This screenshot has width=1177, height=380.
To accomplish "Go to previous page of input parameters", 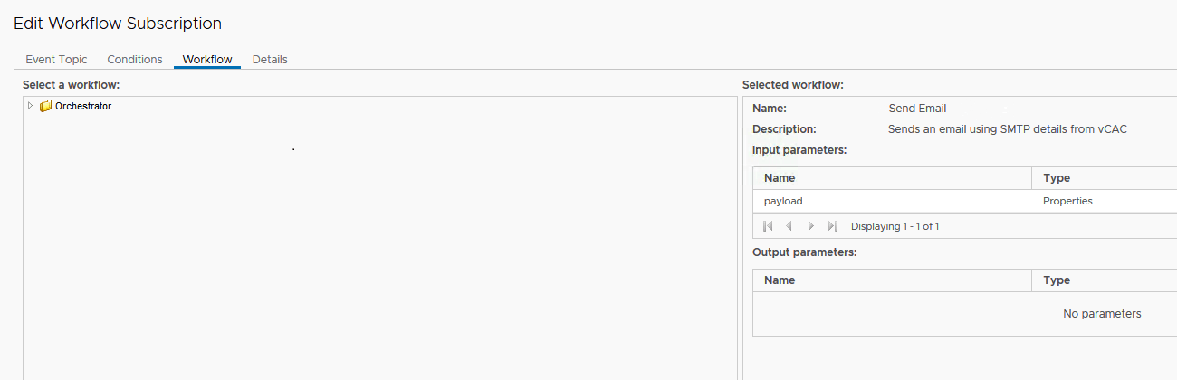I will pos(789,226).
